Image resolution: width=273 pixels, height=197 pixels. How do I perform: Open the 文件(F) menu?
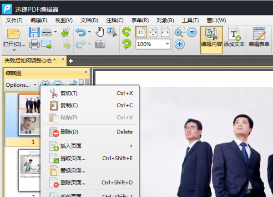click(x=14, y=20)
